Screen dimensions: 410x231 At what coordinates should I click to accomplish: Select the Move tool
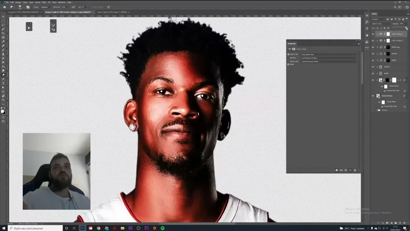(x=3, y=17)
